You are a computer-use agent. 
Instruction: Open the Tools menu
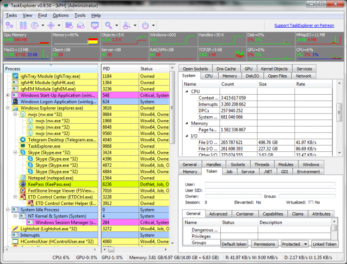click(80, 15)
